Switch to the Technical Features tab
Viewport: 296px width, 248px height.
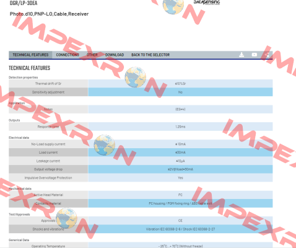30,55
